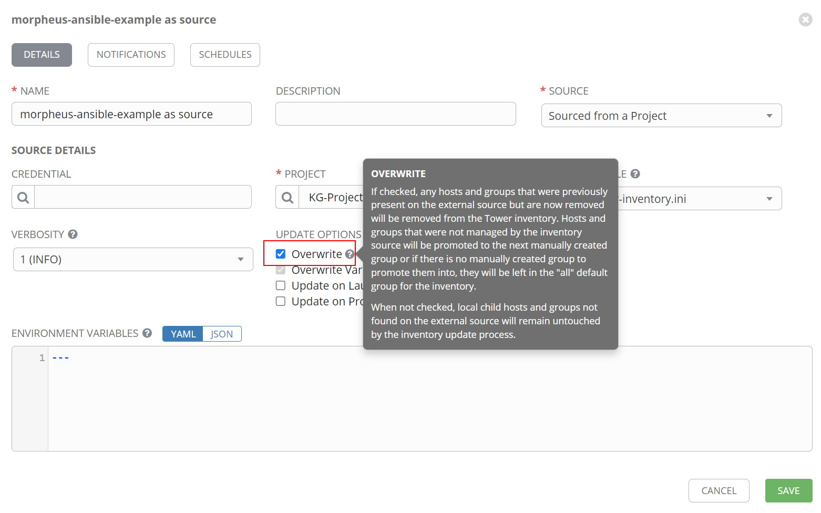The height and width of the screenshot is (513, 821).
Task: Switch to the Notifications tab
Action: point(131,55)
